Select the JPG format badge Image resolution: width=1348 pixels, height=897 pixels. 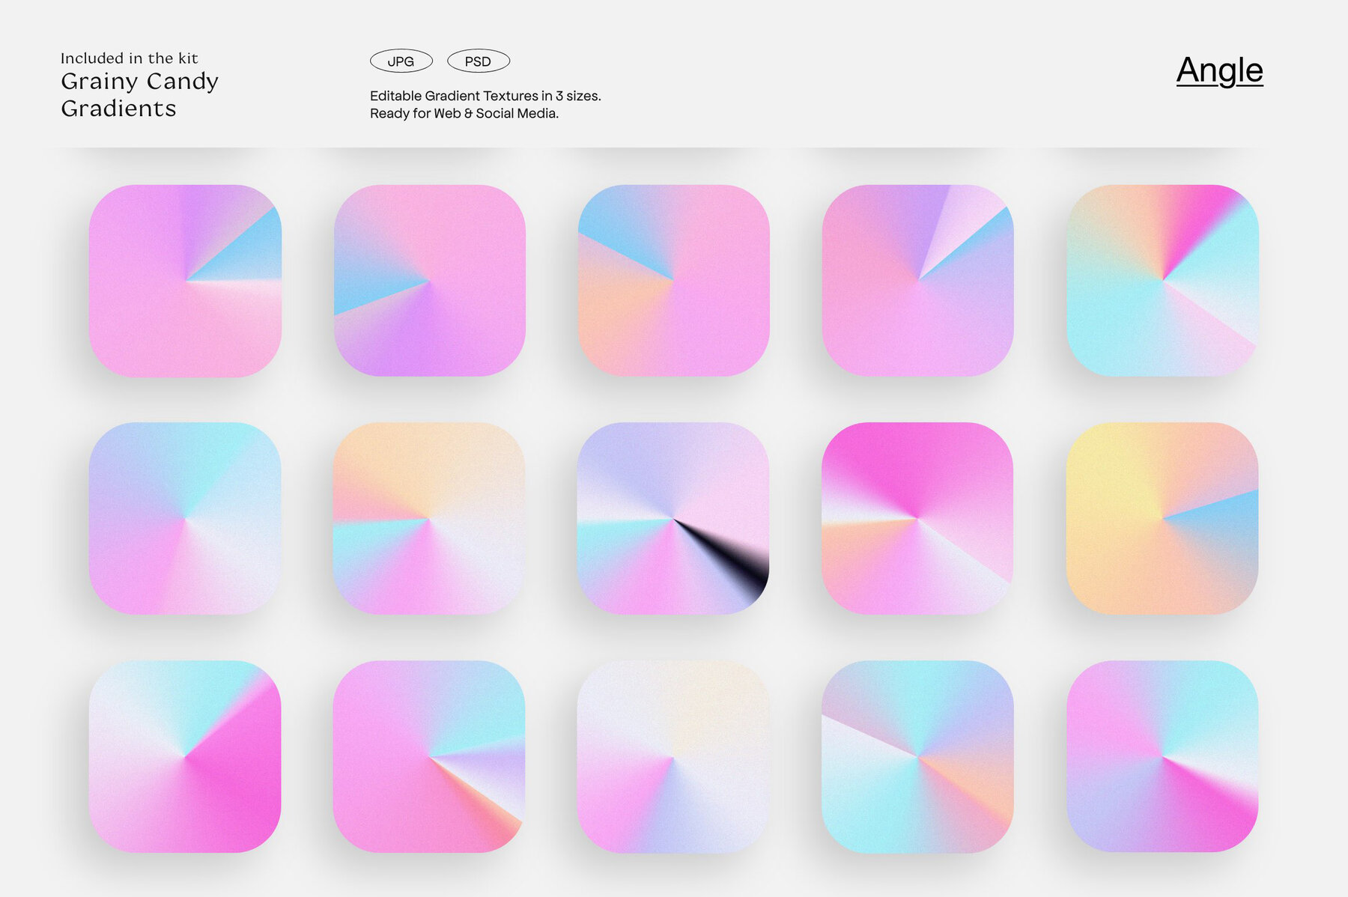[401, 60]
